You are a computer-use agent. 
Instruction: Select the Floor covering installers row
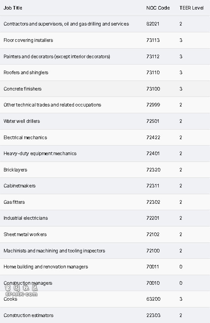coord(105,40)
